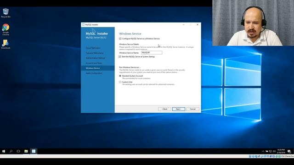The image size is (294, 165).
Task: Click the MySQL Installer title bar icon
Action: pos(83,24)
